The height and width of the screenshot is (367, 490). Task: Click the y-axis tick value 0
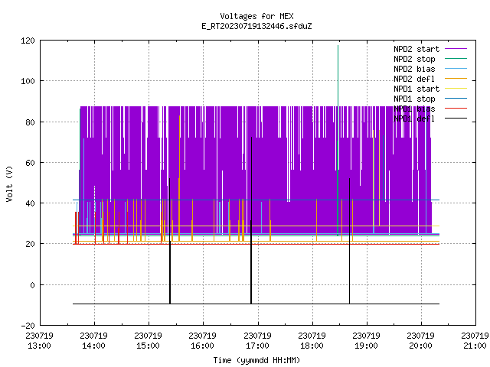32,285
